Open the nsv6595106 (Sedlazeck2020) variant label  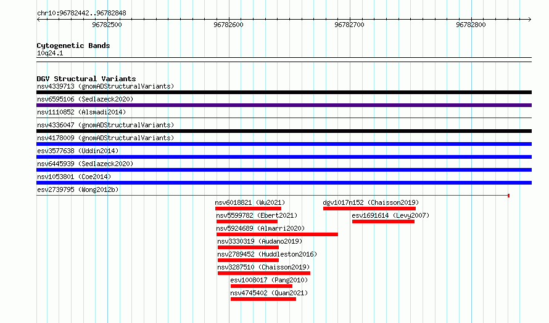pyautogui.click(x=85, y=99)
